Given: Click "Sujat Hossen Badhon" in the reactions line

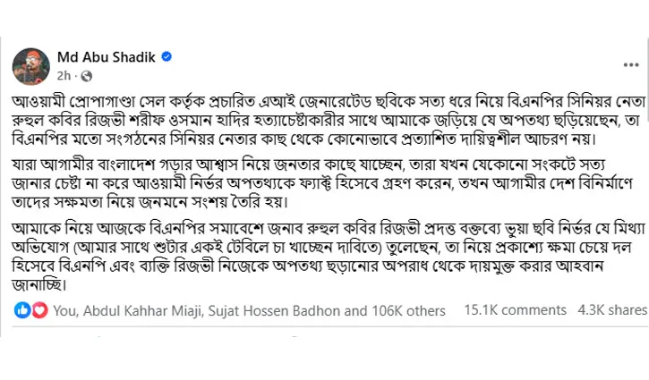Looking at the screenshot, I should [278, 311].
